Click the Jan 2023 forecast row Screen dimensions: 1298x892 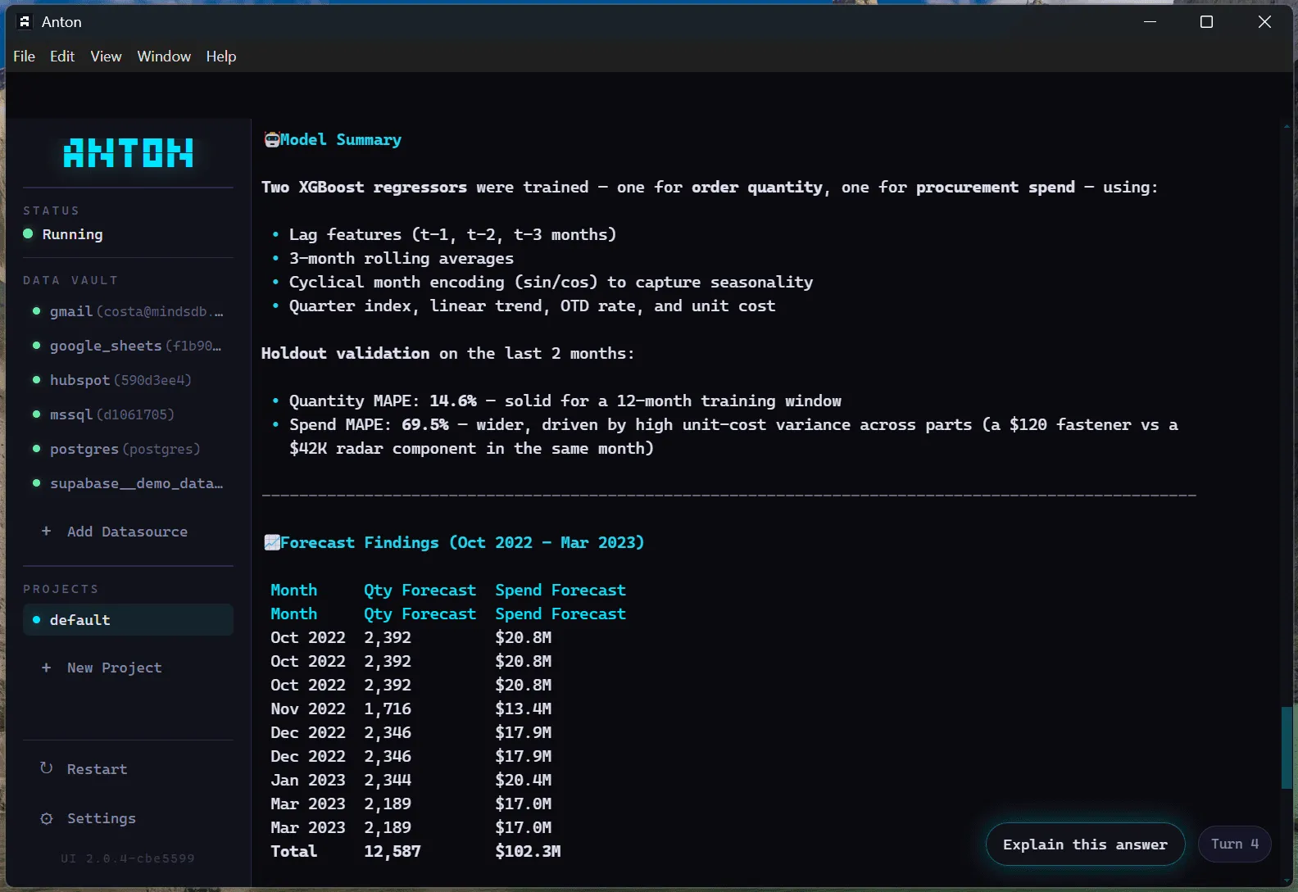point(411,780)
